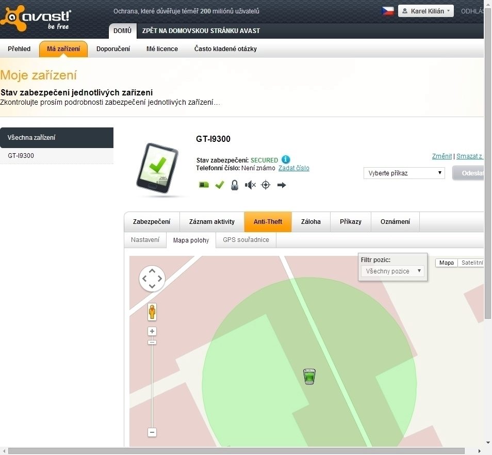This screenshot has width=492, height=455.
Task: Select GT-I9300 in the device list
Action: point(57,156)
